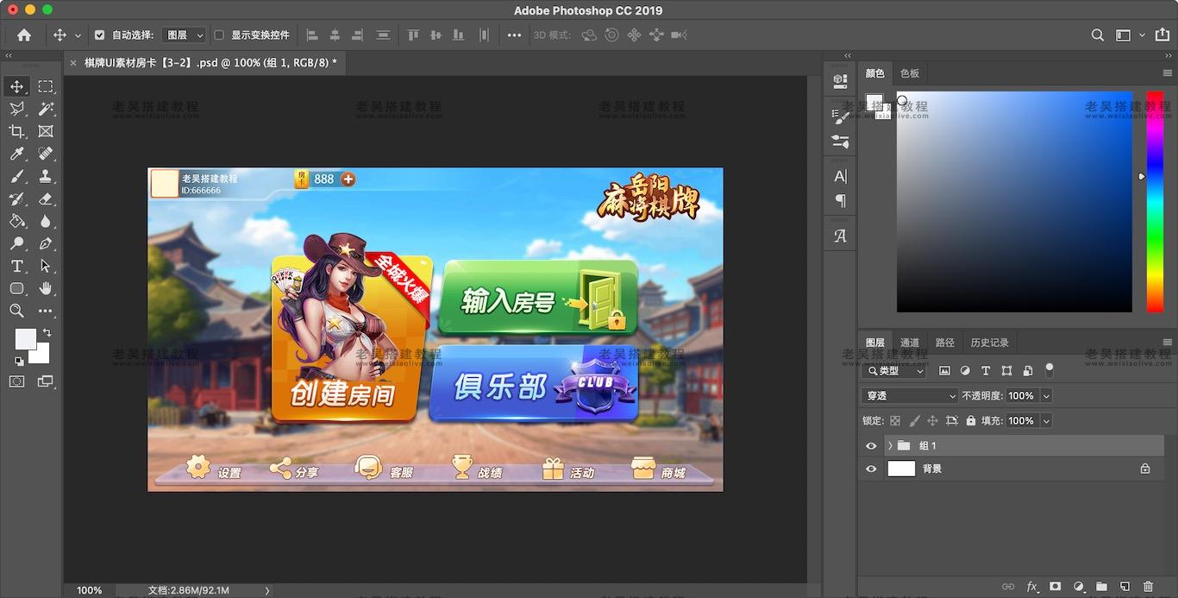Open the 历史记录 tab
This screenshot has width=1178, height=598.
(x=989, y=343)
